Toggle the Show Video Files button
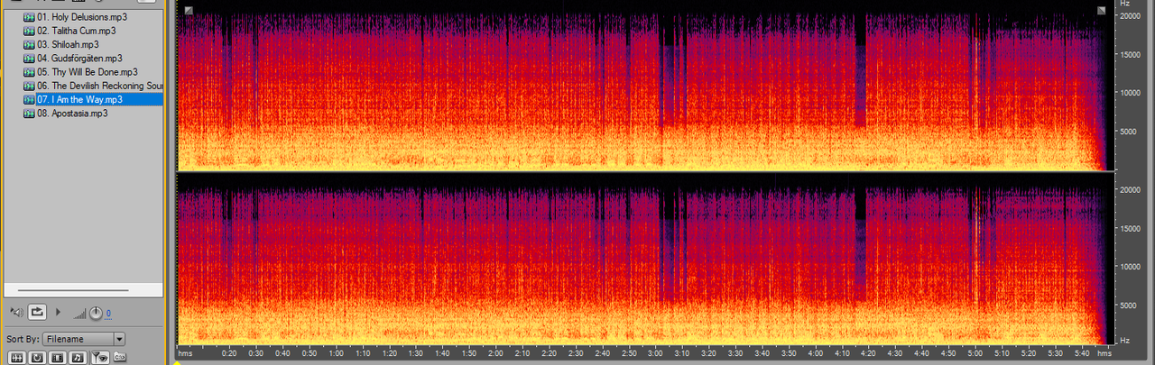 pyautogui.click(x=57, y=358)
